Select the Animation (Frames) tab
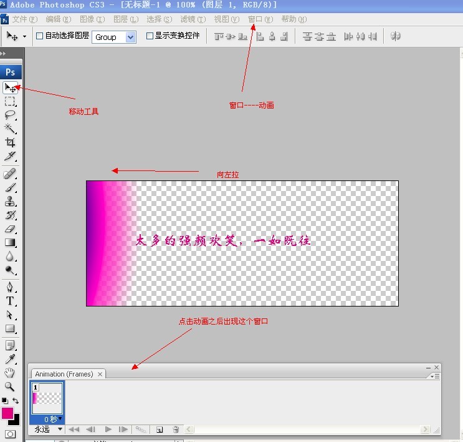Screen dimensions: 463x442 click(x=64, y=374)
